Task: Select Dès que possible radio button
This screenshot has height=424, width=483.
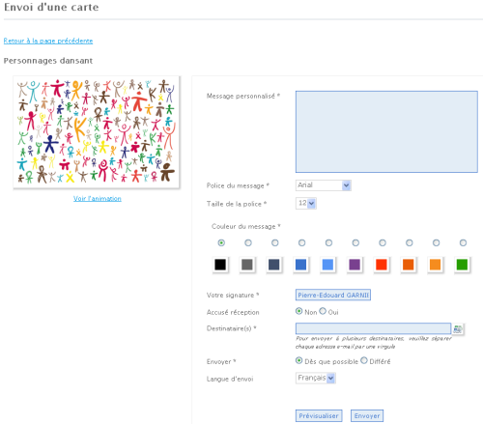Action: click(298, 360)
